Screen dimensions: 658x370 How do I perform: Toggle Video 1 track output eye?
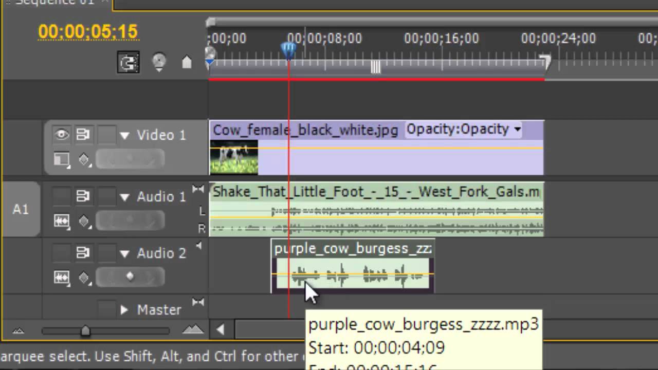pyautogui.click(x=62, y=135)
